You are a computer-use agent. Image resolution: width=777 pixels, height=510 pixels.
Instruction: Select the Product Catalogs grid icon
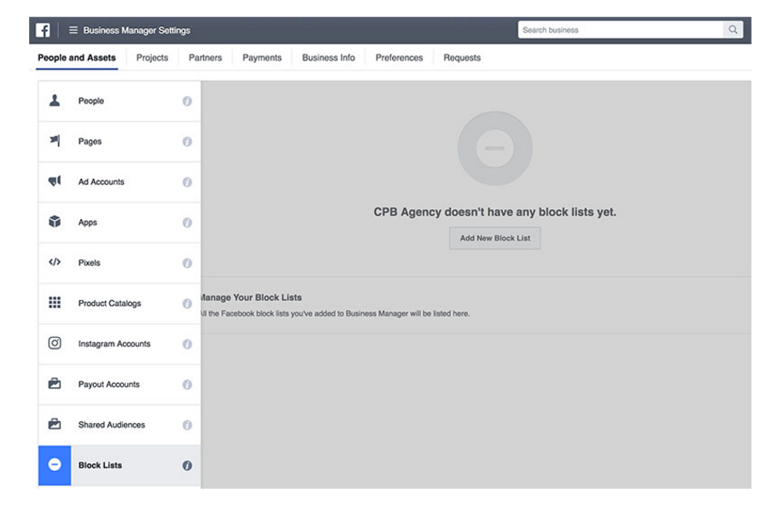pyautogui.click(x=55, y=303)
